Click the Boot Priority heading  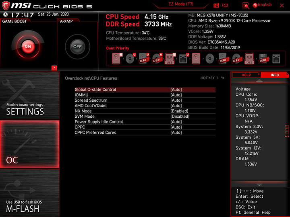(118, 48)
